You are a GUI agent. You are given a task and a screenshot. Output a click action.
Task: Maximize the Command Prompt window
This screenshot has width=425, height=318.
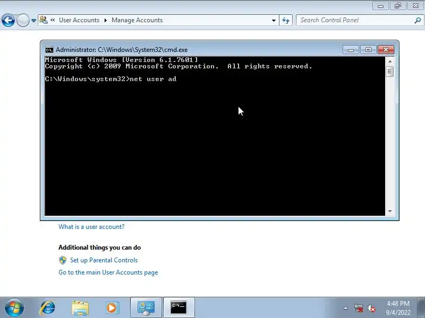(368, 50)
